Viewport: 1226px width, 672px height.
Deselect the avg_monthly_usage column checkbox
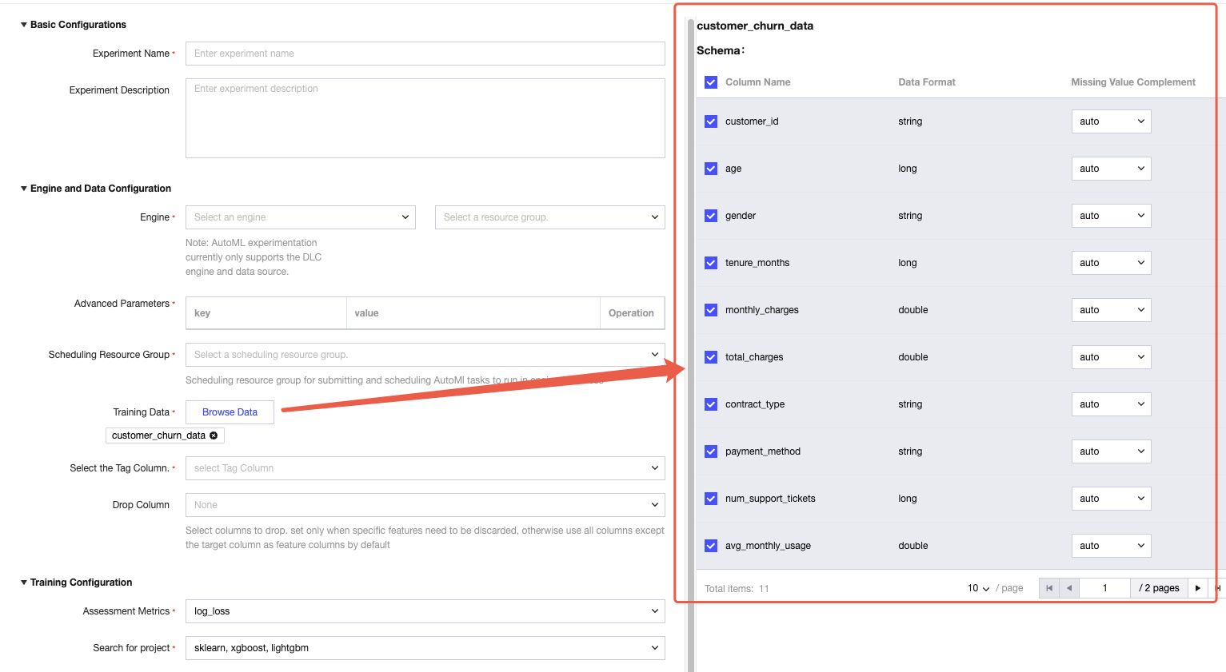(711, 546)
